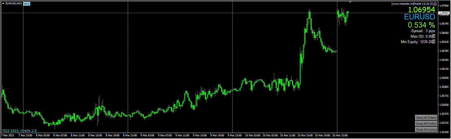Click the large cyan EURUSD symbol text
This screenshot has width=451, height=139.
(x=419, y=17)
